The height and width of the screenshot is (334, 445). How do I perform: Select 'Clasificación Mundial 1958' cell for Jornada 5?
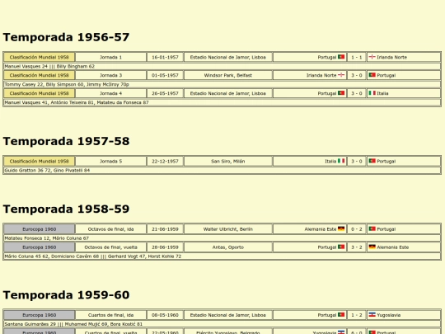(x=40, y=161)
